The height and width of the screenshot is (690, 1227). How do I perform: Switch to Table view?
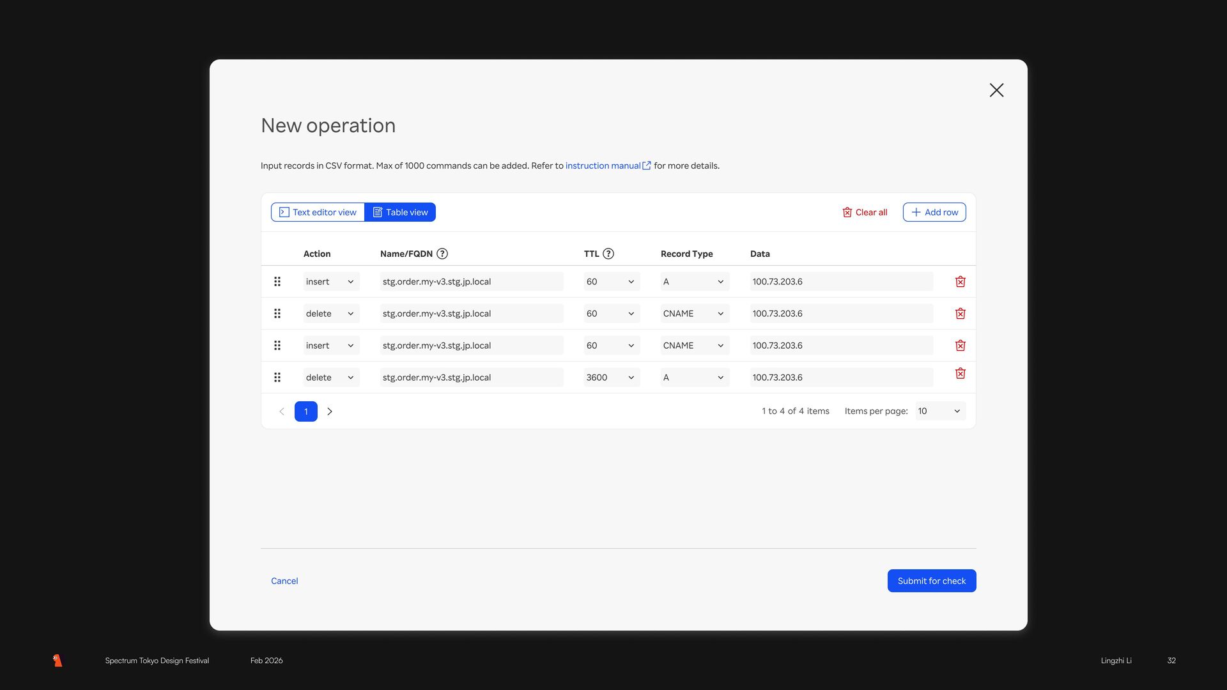click(400, 212)
